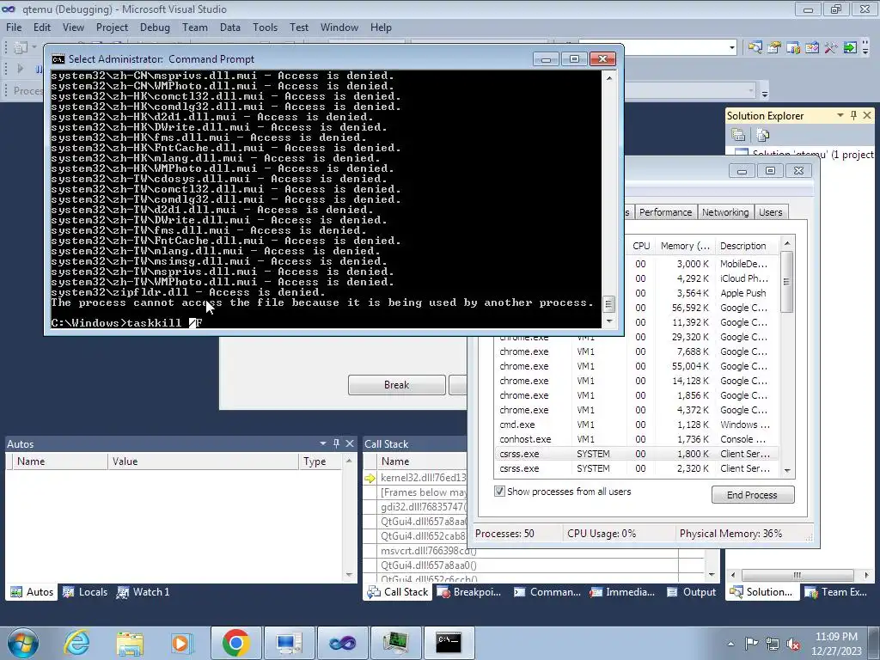Click the Start Page toolbar icon
880x660 pixels.
tap(812, 48)
